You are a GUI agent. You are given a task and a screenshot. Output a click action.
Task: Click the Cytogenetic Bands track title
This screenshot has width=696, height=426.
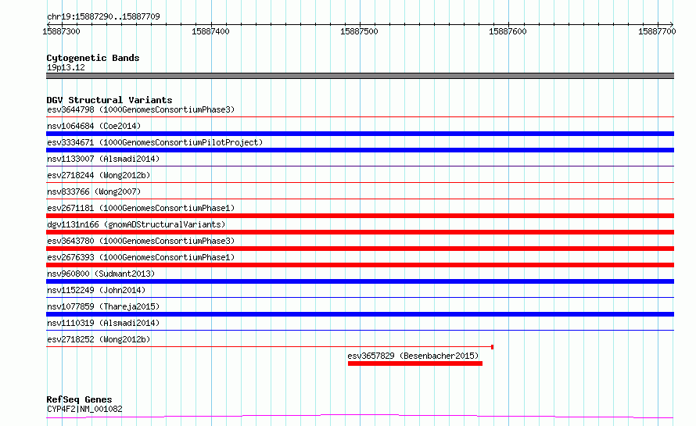click(93, 58)
